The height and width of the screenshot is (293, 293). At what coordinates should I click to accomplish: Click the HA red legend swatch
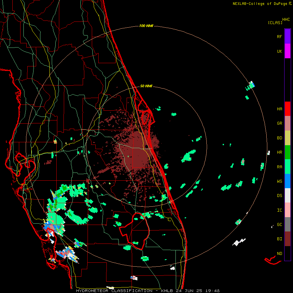pyautogui.click(x=287, y=109)
